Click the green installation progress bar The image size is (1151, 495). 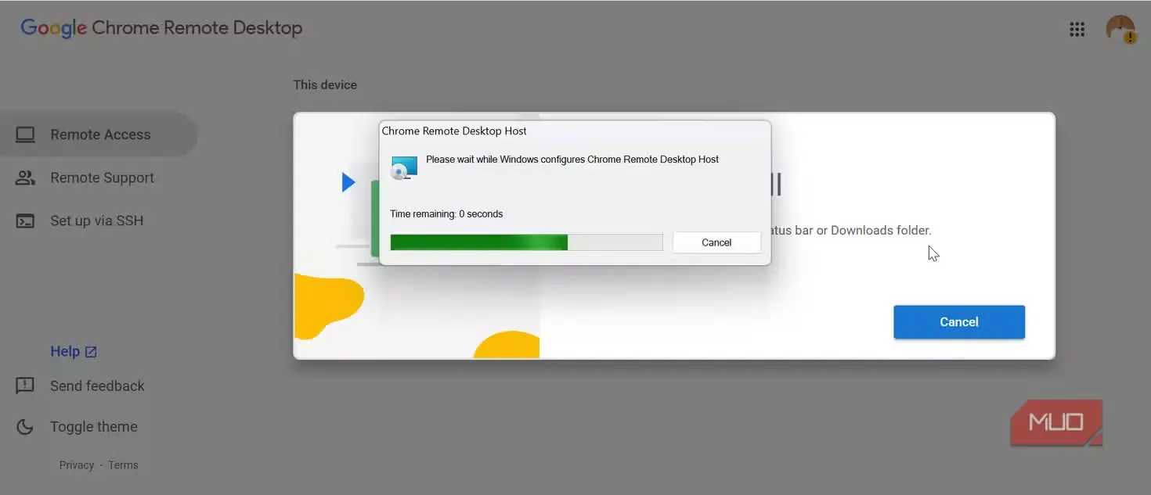[526, 242]
